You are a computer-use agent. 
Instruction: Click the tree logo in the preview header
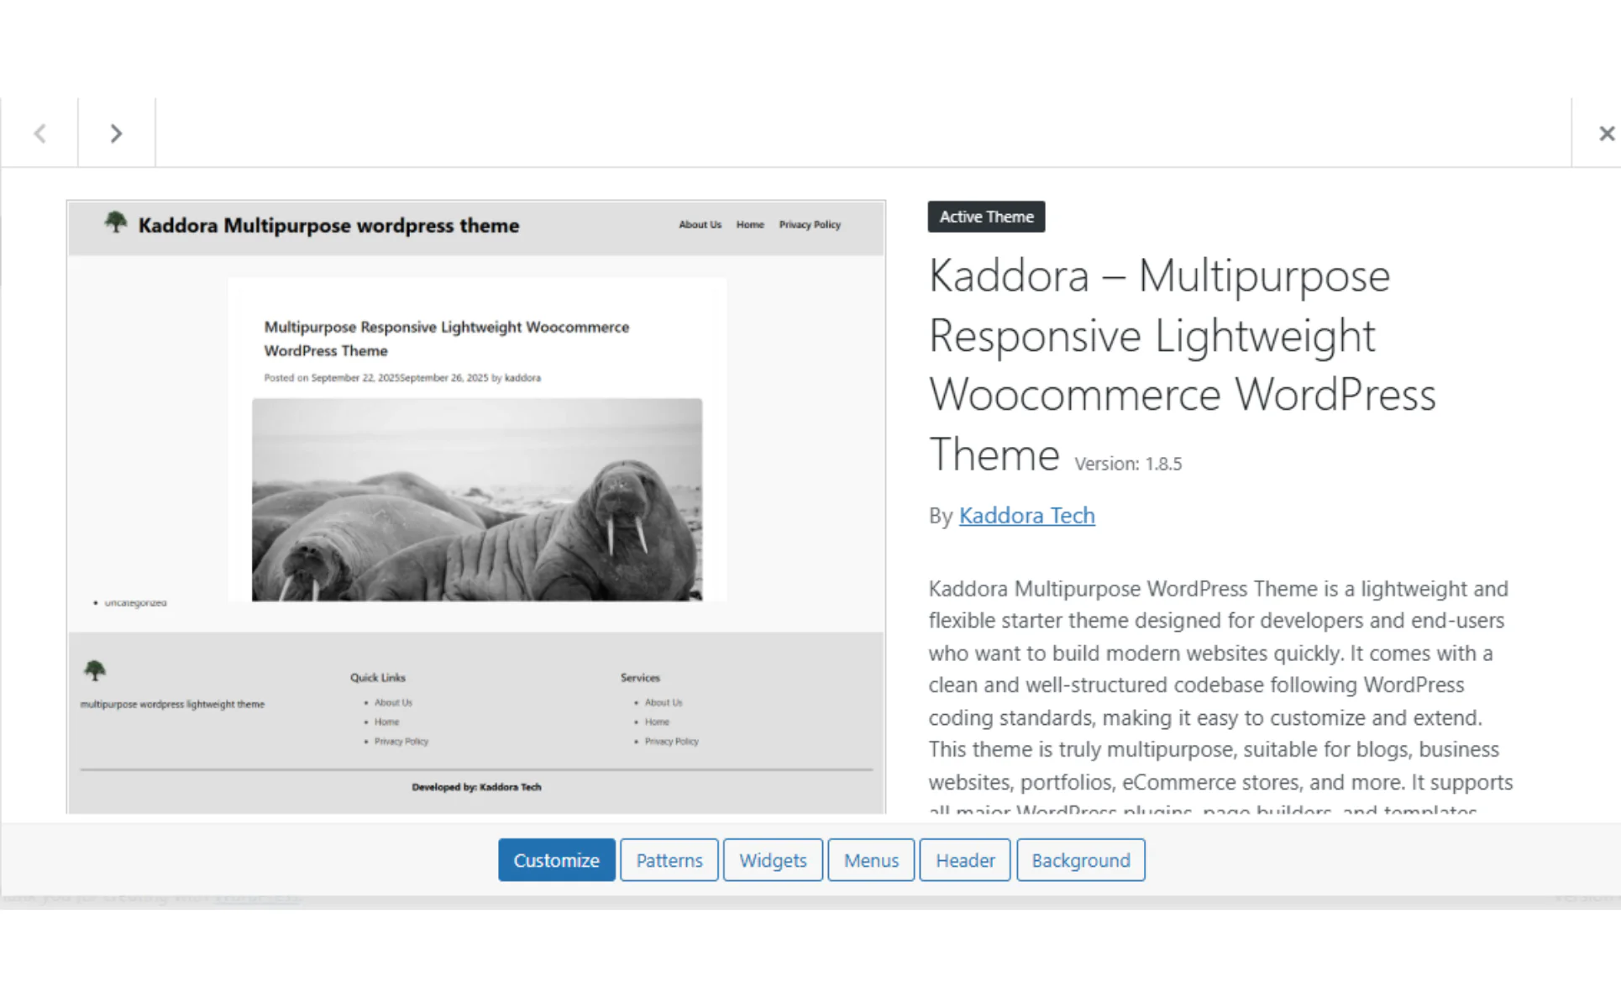(x=116, y=222)
